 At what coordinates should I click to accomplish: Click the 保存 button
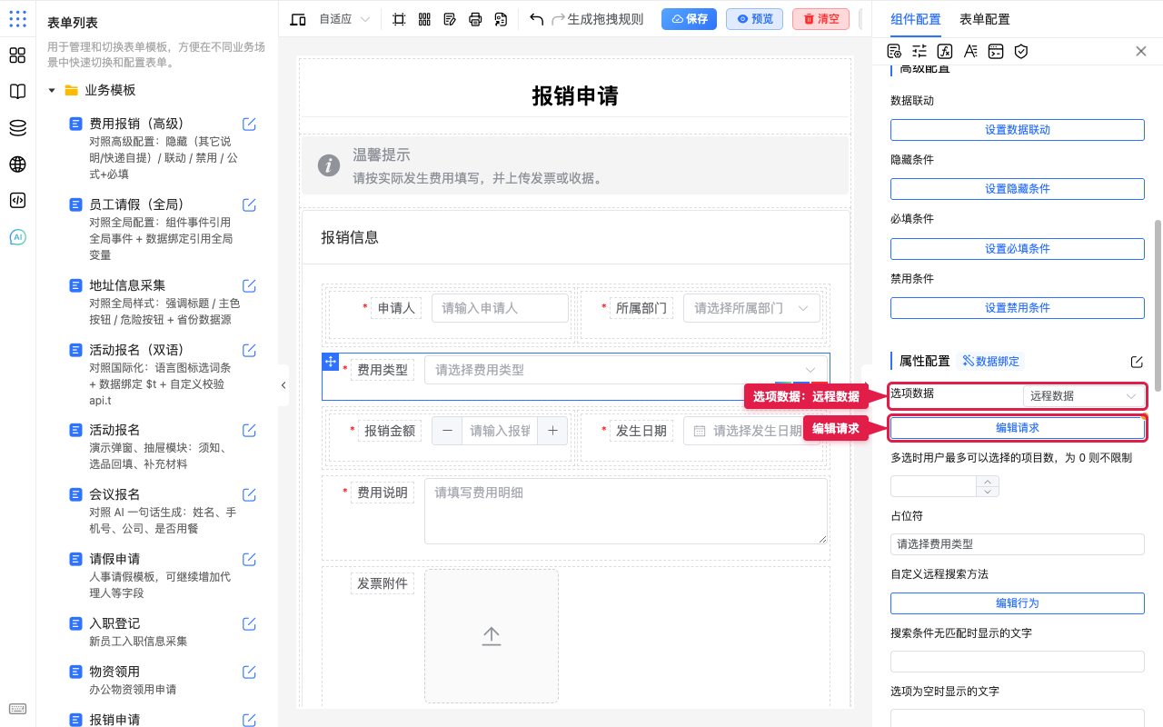click(689, 19)
